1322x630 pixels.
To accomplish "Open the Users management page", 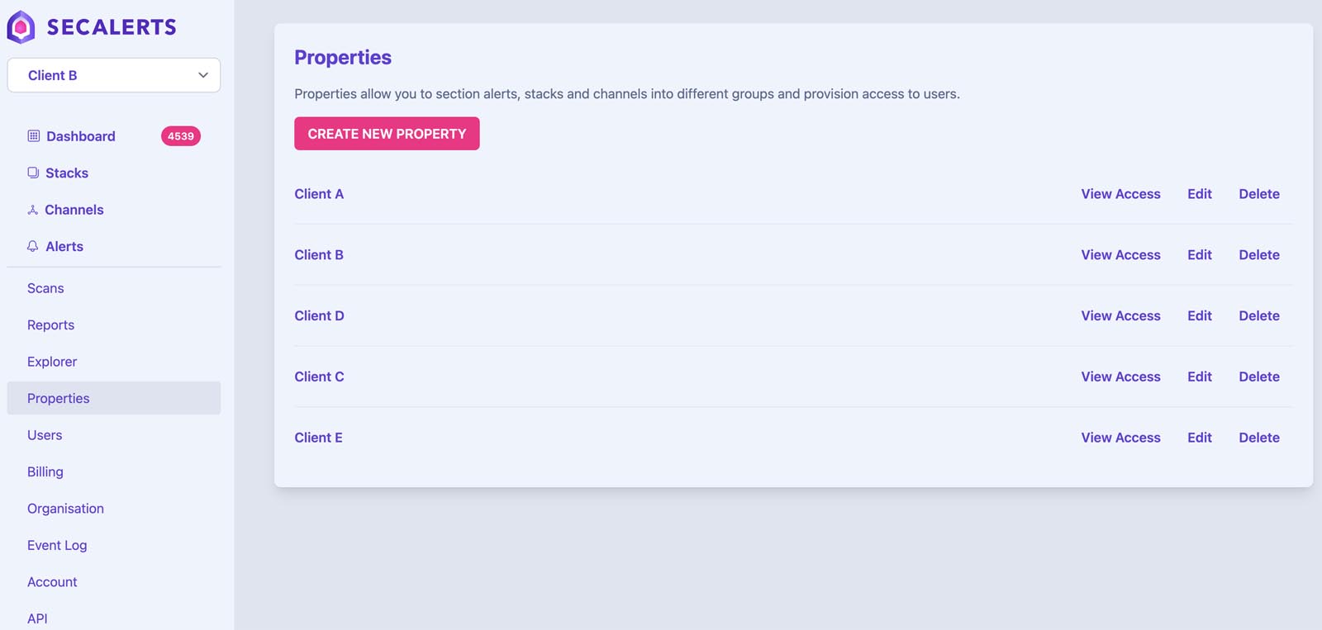I will point(45,435).
